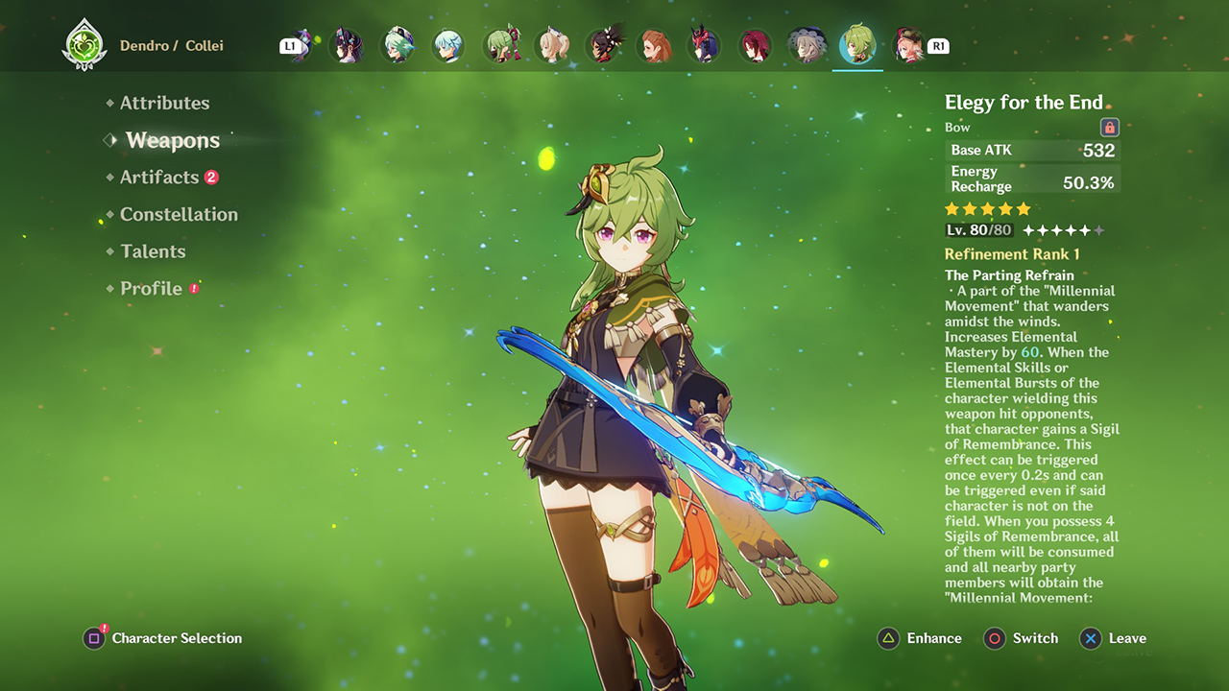Click the R1 shoulder button indicator
Screen dimensions: 1229x691
(938, 44)
